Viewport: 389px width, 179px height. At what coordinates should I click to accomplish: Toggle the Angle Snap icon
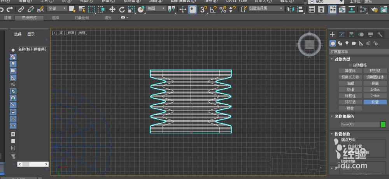click(213, 9)
